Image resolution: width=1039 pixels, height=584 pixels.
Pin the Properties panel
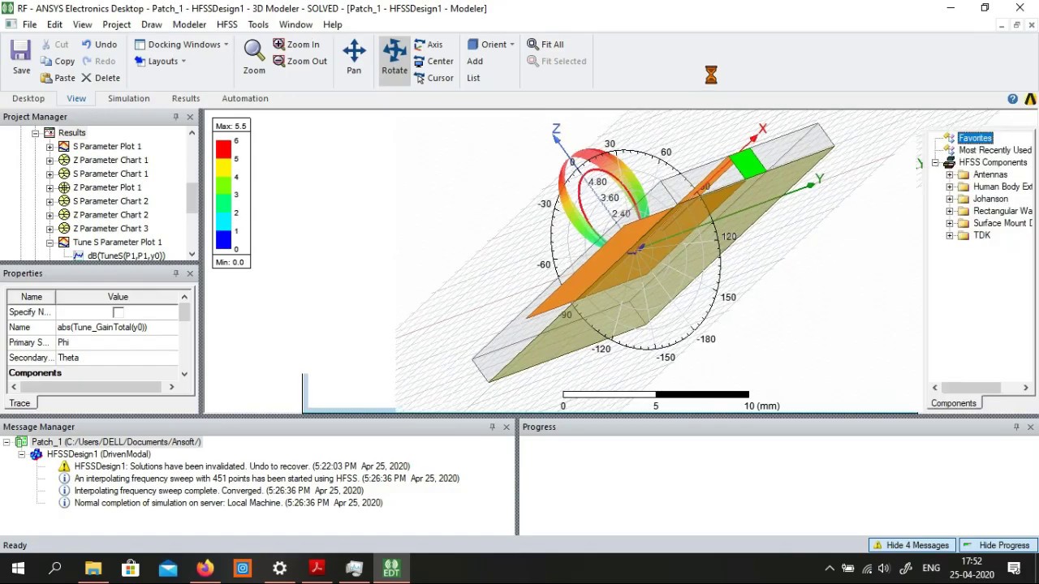click(175, 273)
